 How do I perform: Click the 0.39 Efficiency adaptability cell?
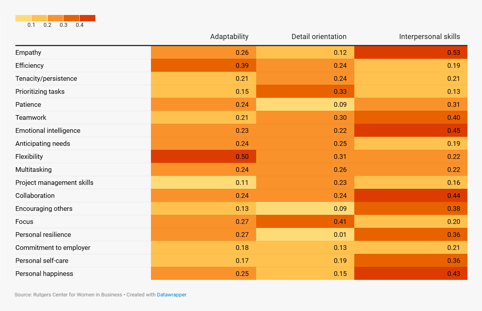pyautogui.click(x=203, y=65)
